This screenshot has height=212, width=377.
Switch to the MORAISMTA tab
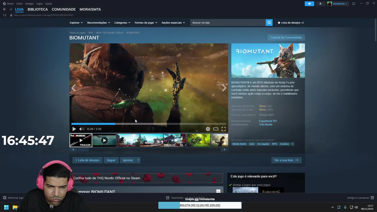pyautogui.click(x=90, y=9)
